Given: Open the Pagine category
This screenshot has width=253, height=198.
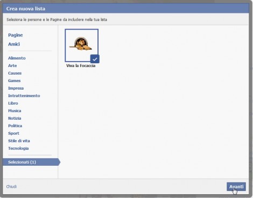Looking at the screenshot, I should coord(16,35).
